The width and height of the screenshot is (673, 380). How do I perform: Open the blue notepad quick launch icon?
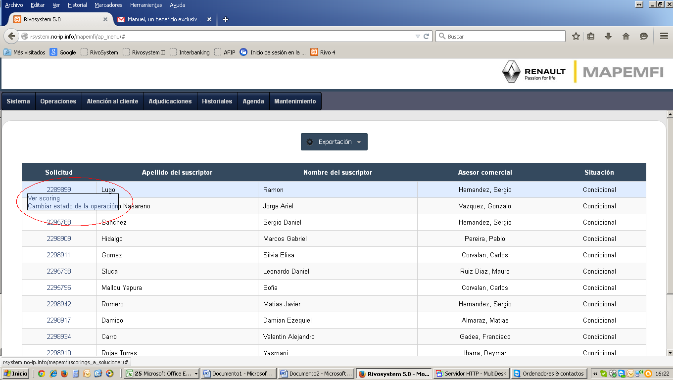tap(98, 374)
